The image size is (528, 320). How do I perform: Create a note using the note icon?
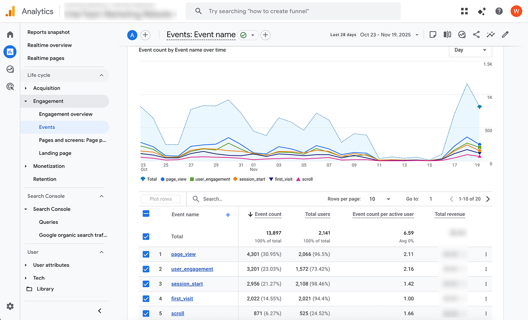click(x=433, y=34)
